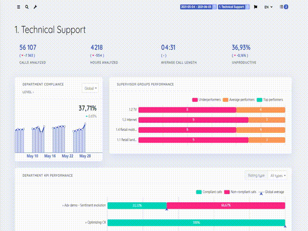Image resolution: width=308 pixels, height=231 pixels.
Task: Remove the Technical Support filter chip
Action: (x=248, y=7)
